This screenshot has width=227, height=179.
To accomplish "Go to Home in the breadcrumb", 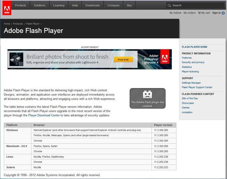I will pos(7,24).
